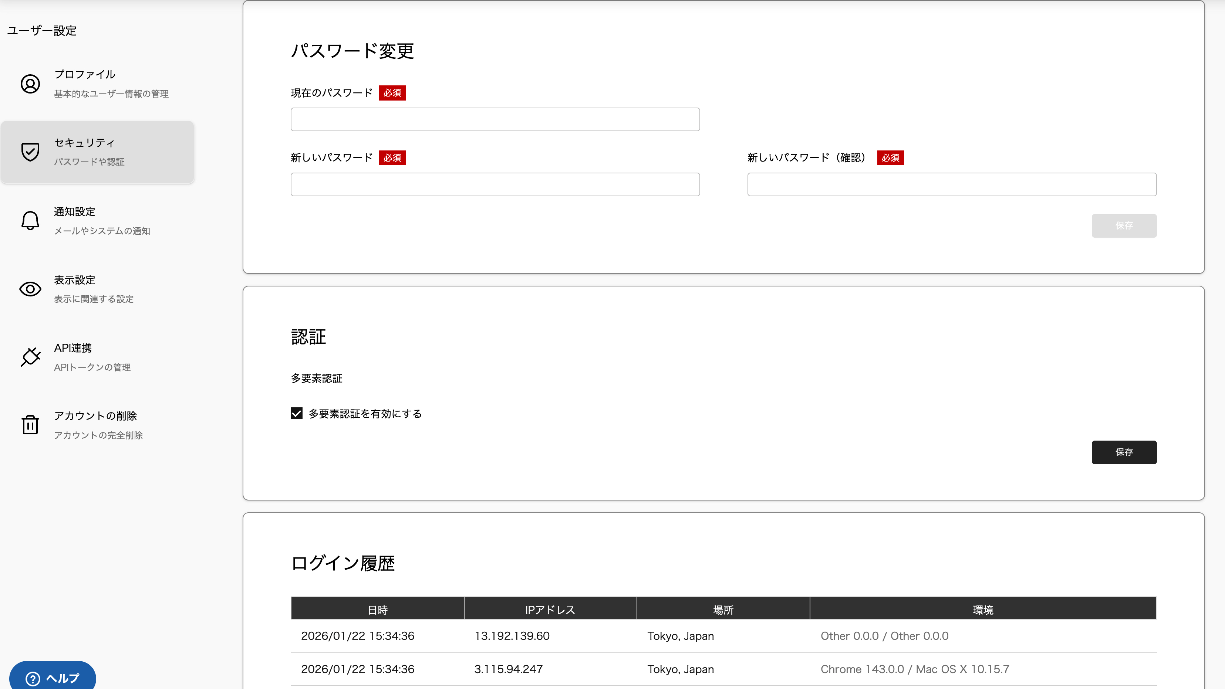The height and width of the screenshot is (689, 1225).
Task: Click Chrome 143.0.0 / Mac OS X cell
Action: click(914, 669)
